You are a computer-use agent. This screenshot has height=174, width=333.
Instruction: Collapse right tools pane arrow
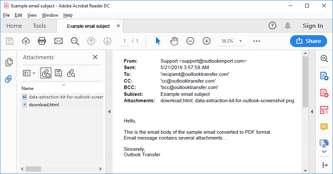(x=312, y=111)
